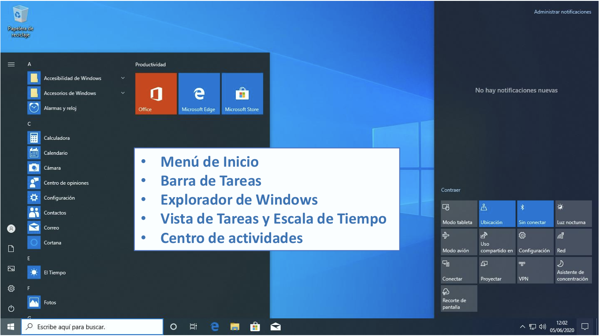Turn on Modo avión tile
Screen dimensions: 599x336
(458, 242)
